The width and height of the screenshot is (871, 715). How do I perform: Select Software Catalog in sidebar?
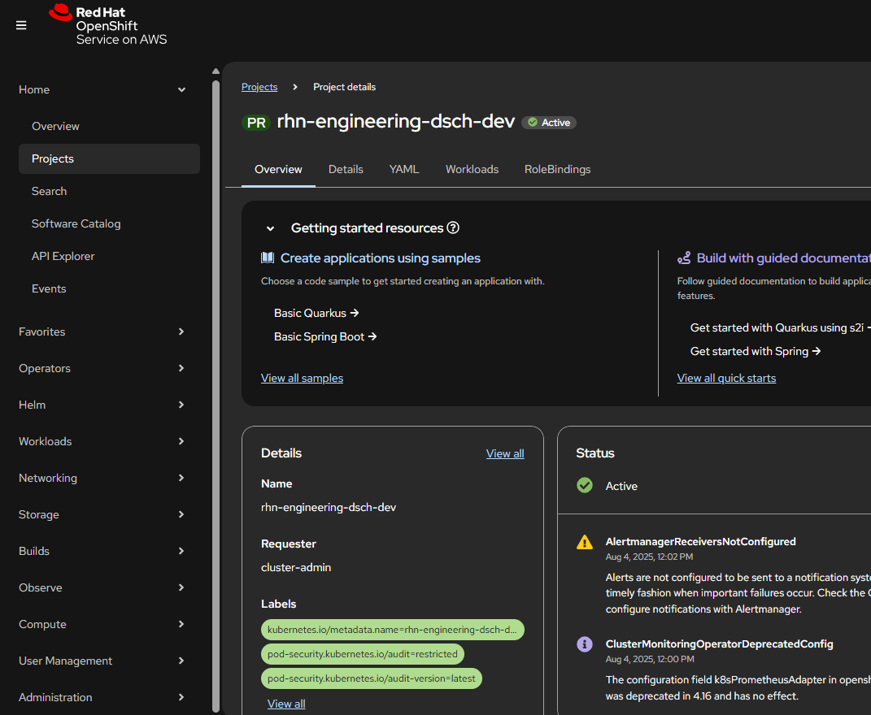[x=76, y=223]
